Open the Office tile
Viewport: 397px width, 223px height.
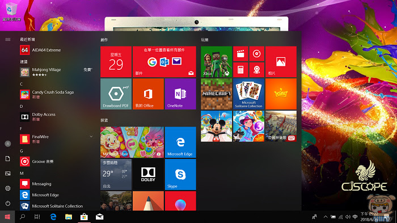[x=148, y=94]
